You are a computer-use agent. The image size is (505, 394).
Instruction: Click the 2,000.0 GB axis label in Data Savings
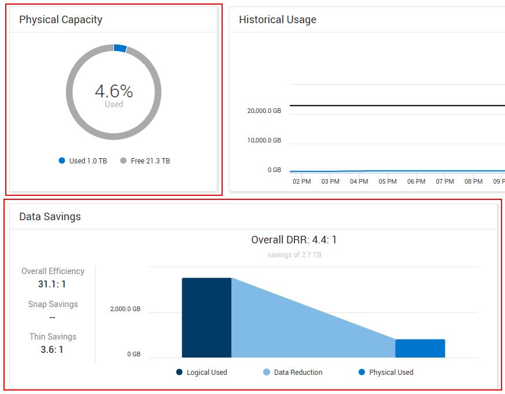click(x=126, y=309)
